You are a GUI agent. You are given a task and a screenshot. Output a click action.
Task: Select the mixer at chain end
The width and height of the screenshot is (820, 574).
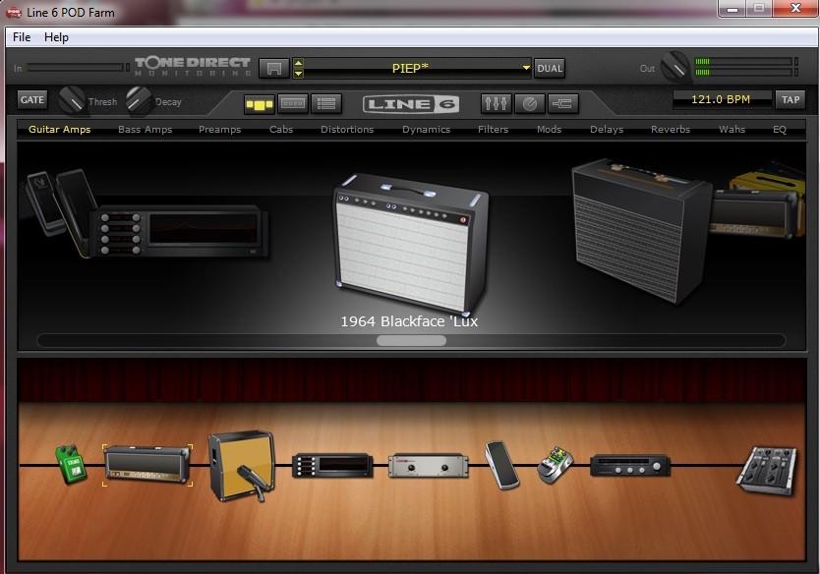click(x=767, y=470)
